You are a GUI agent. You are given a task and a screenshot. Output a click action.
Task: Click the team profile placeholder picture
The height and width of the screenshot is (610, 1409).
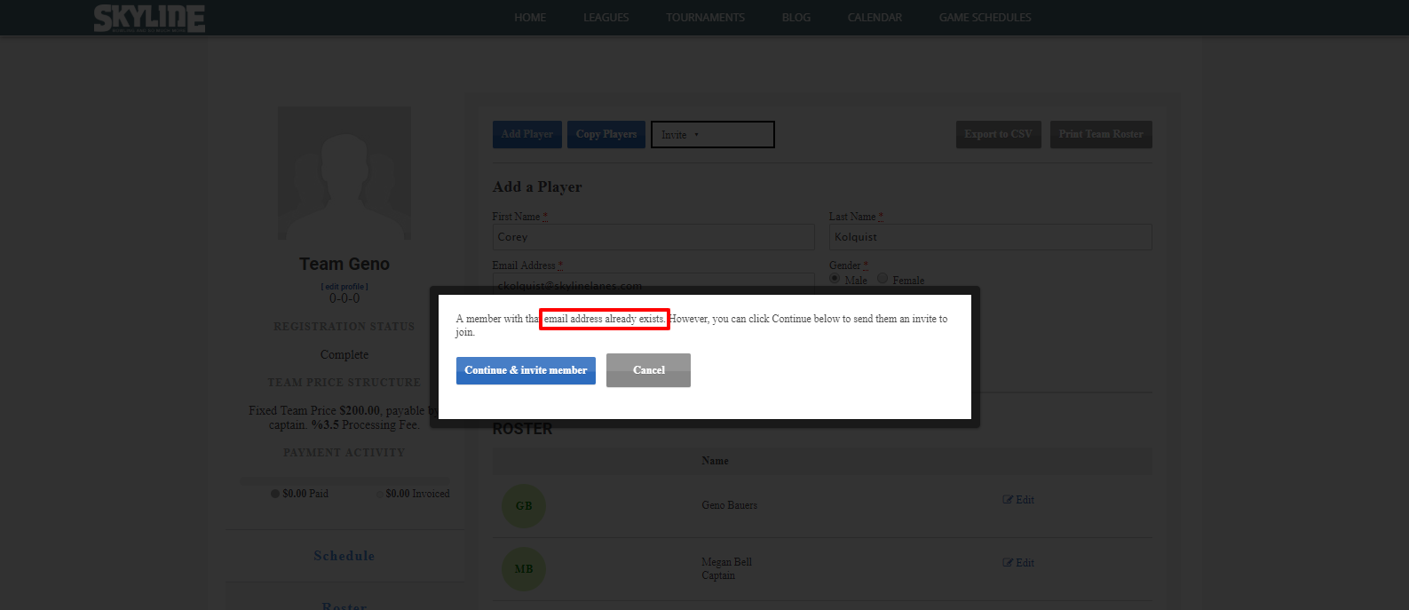click(x=344, y=173)
